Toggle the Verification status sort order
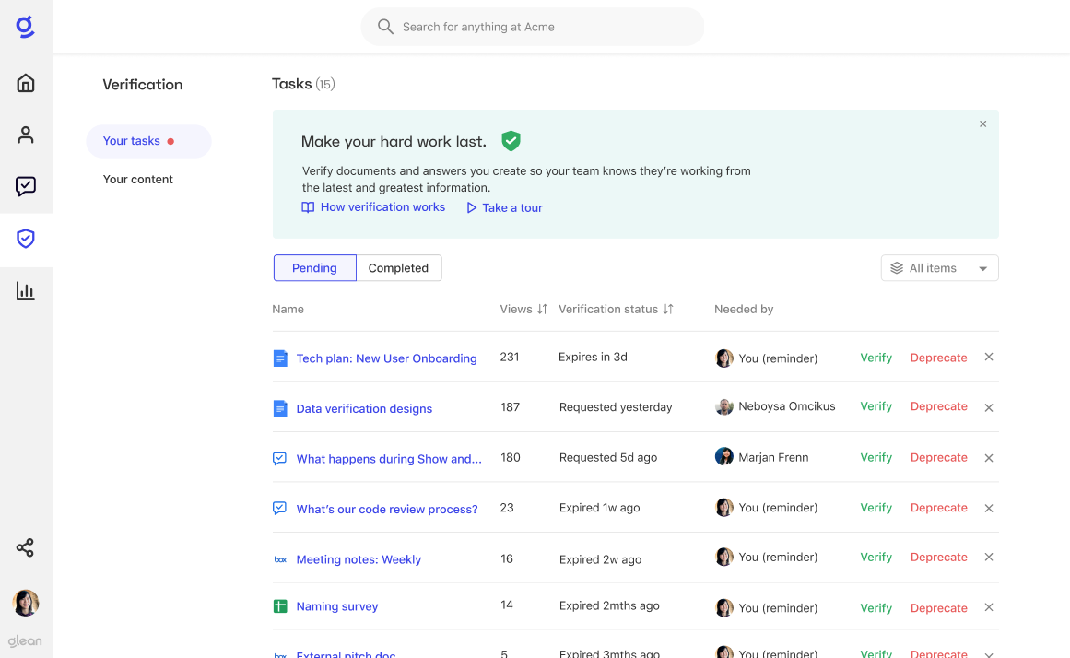Viewport: 1070px width, 658px height. (665, 309)
